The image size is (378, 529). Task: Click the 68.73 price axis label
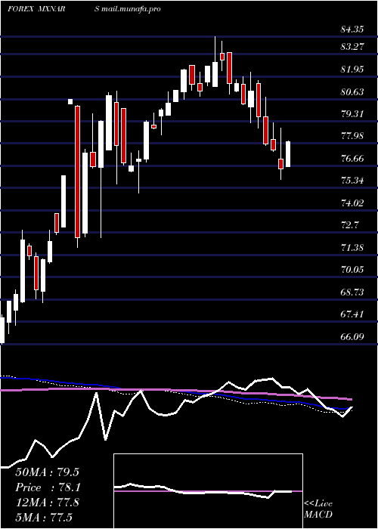352,292
